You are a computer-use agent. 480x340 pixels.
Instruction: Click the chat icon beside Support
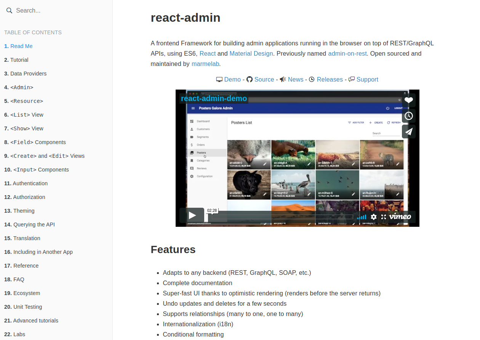tap(352, 79)
